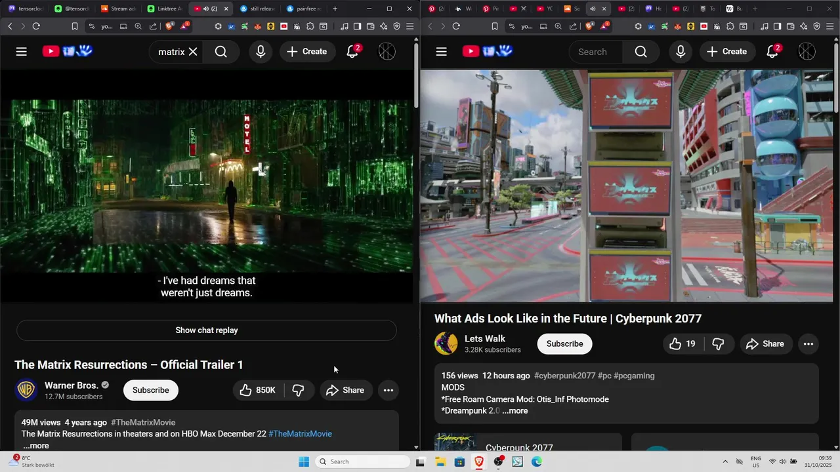840x472 pixels.
Task: Open Create menu in left YouTube window
Action: [x=307, y=52]
